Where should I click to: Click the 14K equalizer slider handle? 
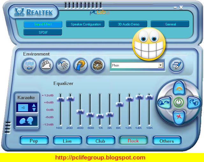click(139, 97)
